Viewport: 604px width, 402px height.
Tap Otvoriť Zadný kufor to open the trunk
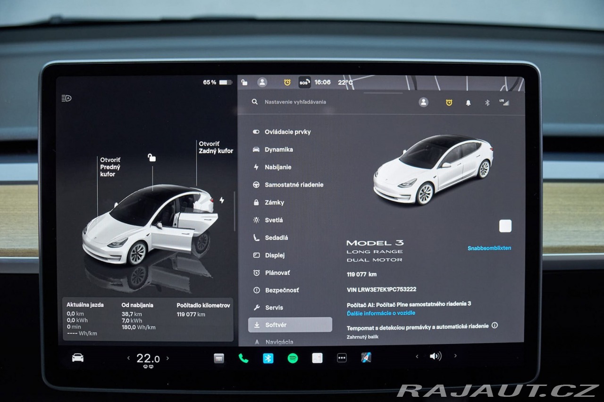point(216,148)
